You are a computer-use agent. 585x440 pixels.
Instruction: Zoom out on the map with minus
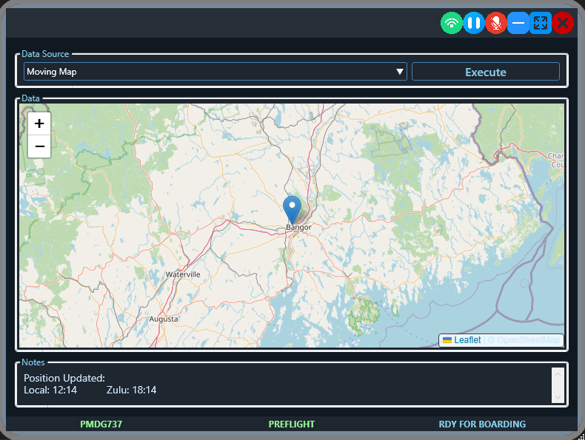point(39,146)
